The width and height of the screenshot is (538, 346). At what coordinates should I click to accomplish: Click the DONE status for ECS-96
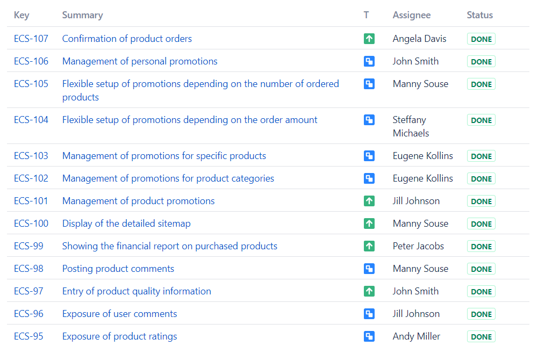click(x=481, y=314)
